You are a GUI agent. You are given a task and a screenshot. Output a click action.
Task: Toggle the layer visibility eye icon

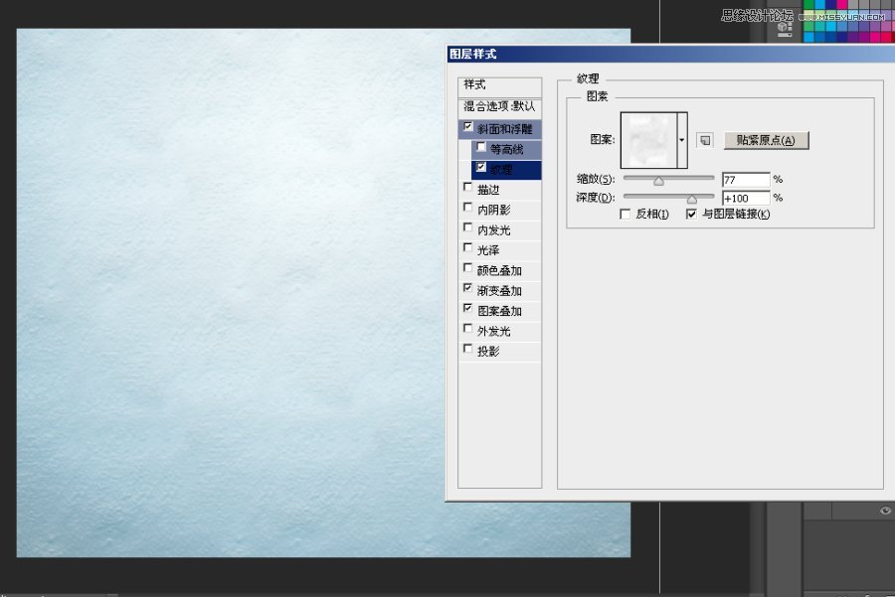click(x=885, y=510)
